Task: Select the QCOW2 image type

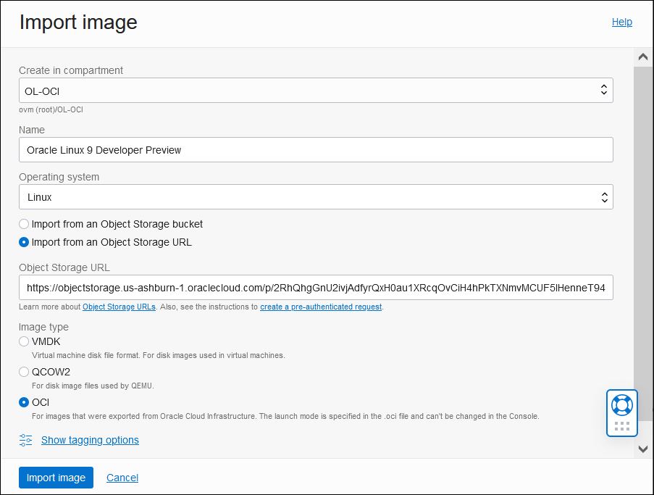Action: pyautogui.click(x=23, y=372)
